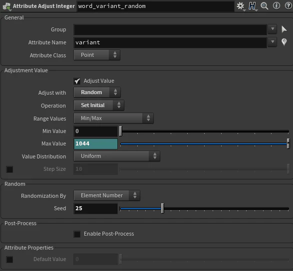Check Enable Post-Process
Screen dimensions: 293x271
click(77, 234)
